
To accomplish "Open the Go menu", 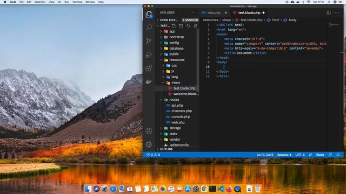I will point(59,2).
